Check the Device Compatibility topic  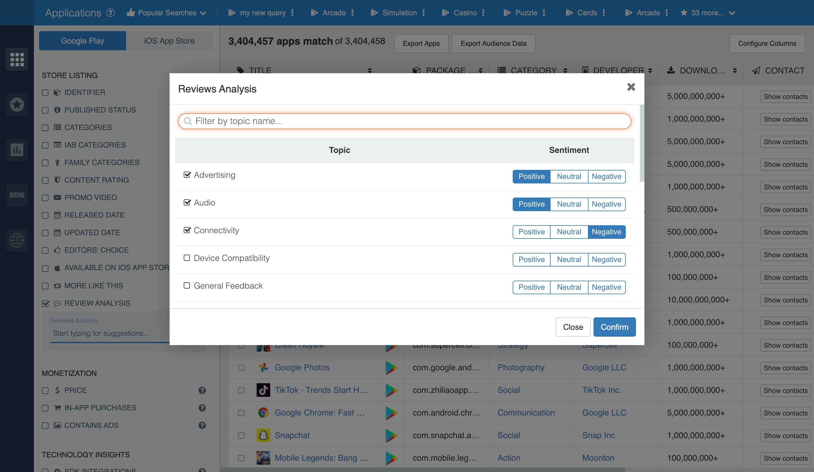pos(187,258)
